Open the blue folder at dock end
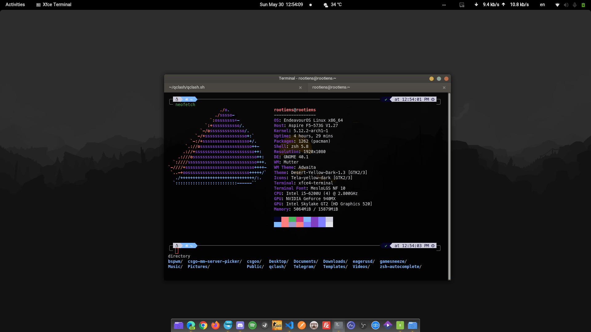 point(412,325)
